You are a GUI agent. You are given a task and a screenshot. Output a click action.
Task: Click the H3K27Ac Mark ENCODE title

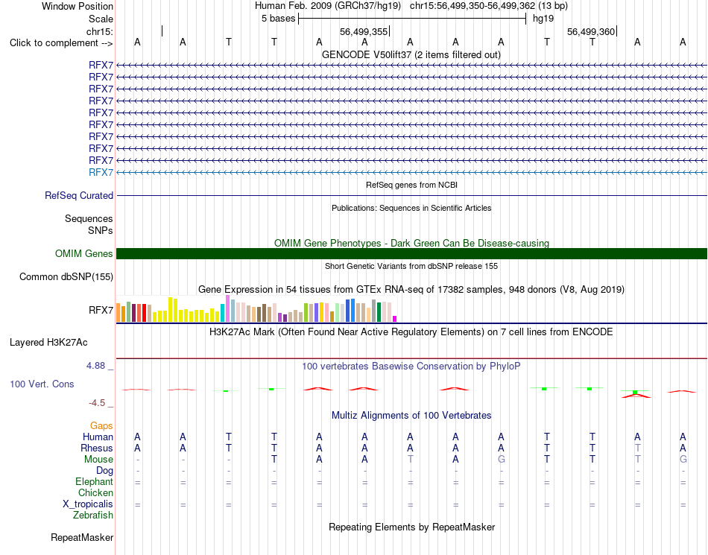click(411, 332)
